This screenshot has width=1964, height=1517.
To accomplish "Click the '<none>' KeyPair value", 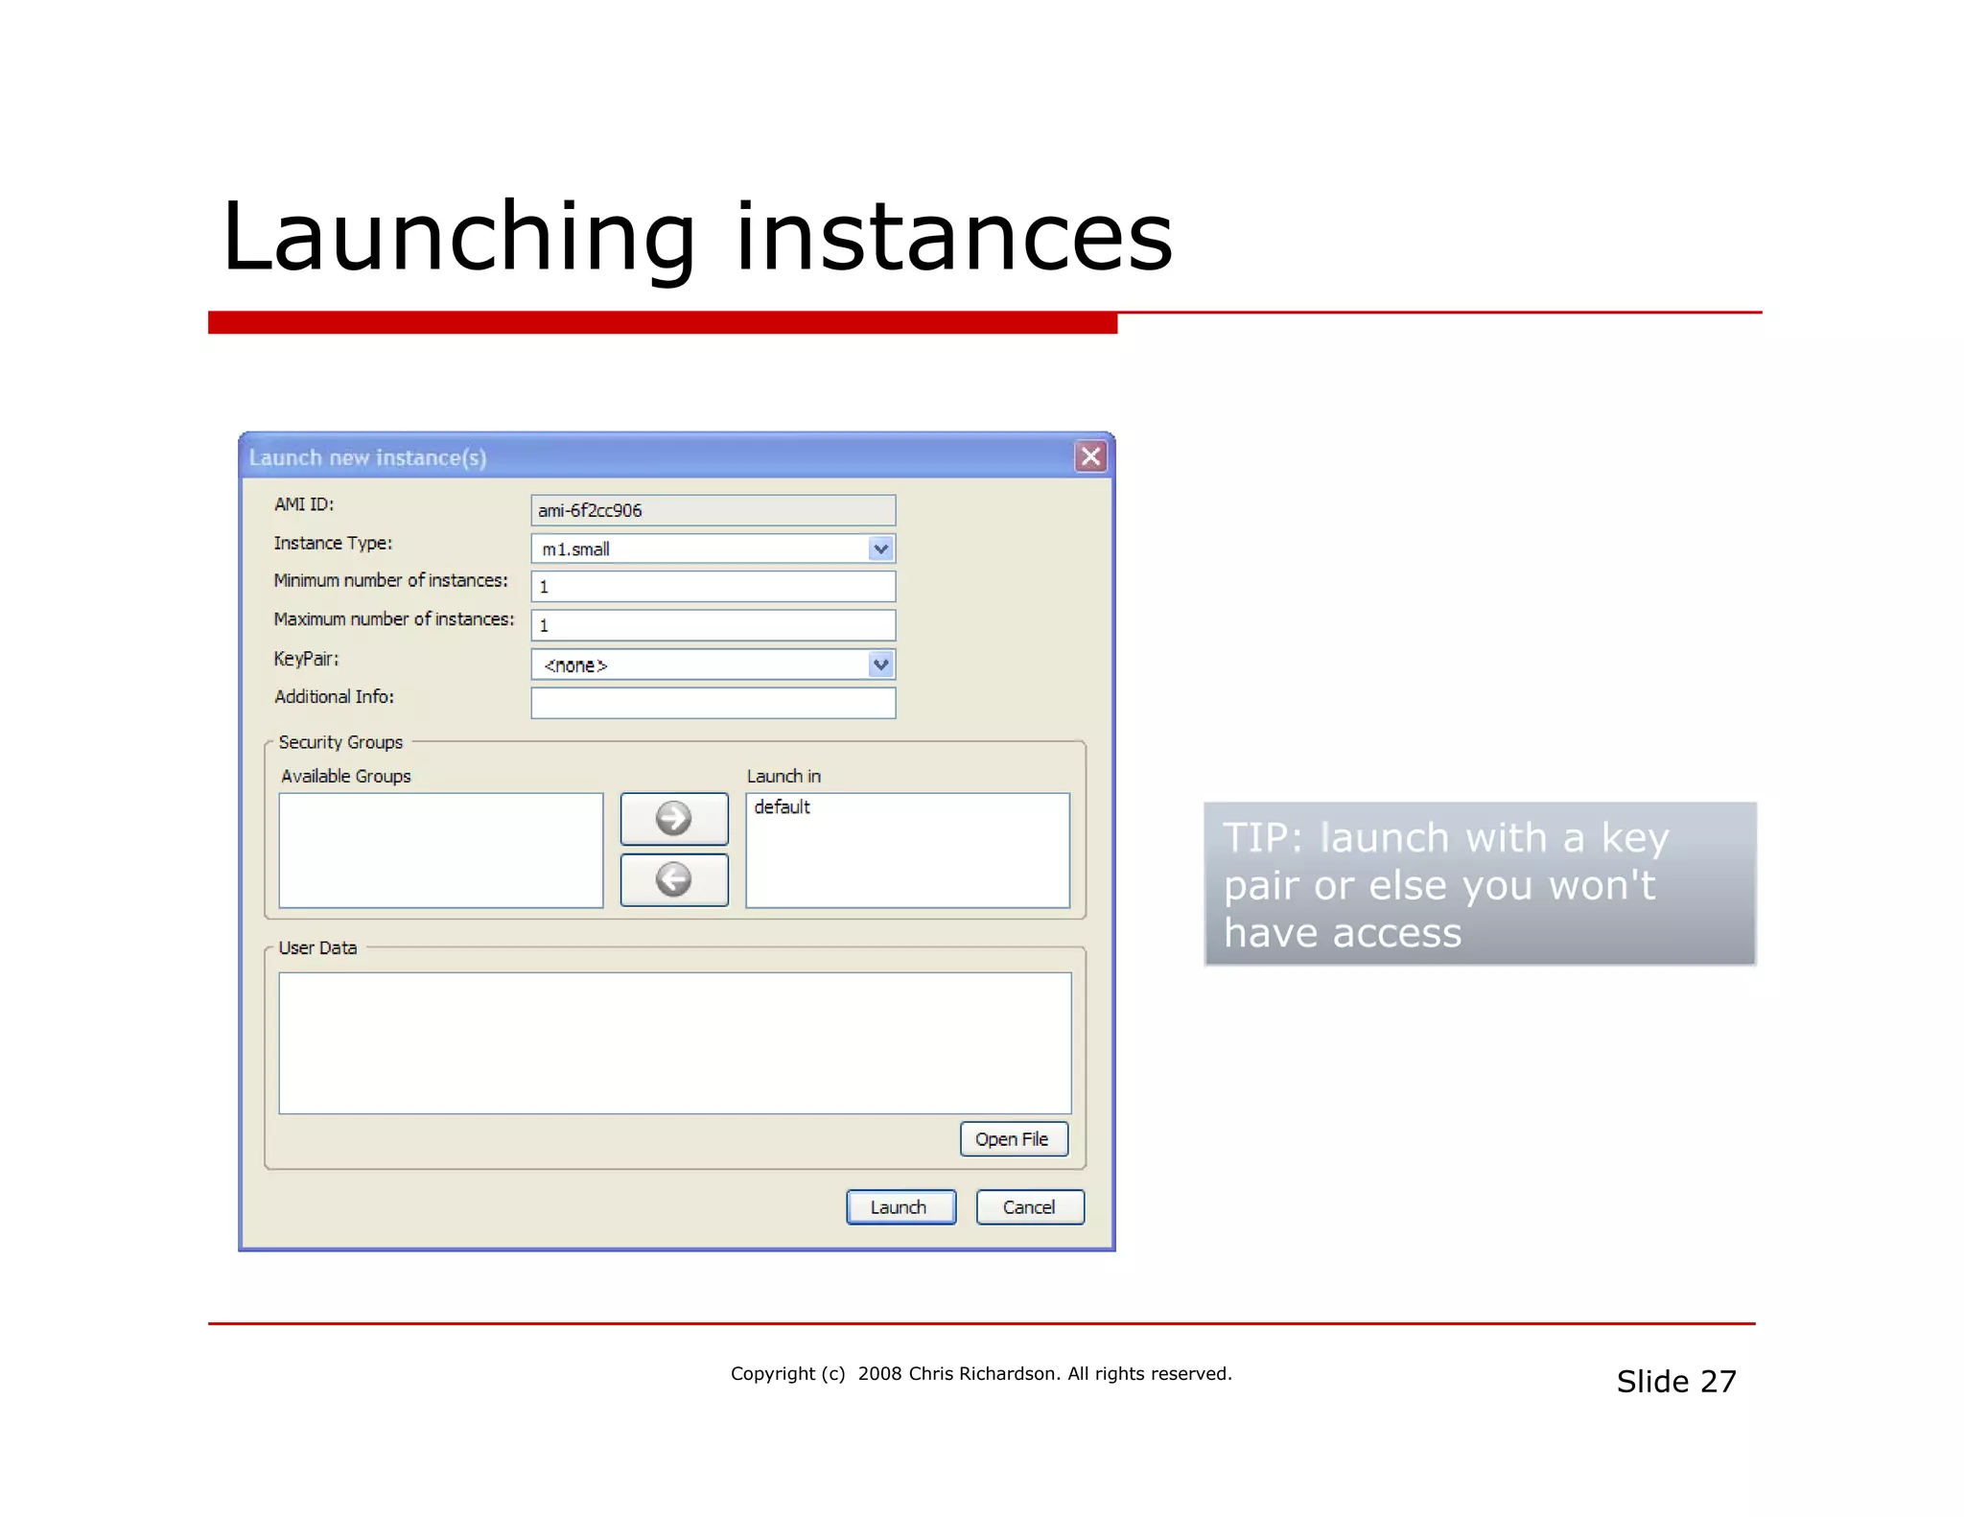I will click(x=575, y=665).
